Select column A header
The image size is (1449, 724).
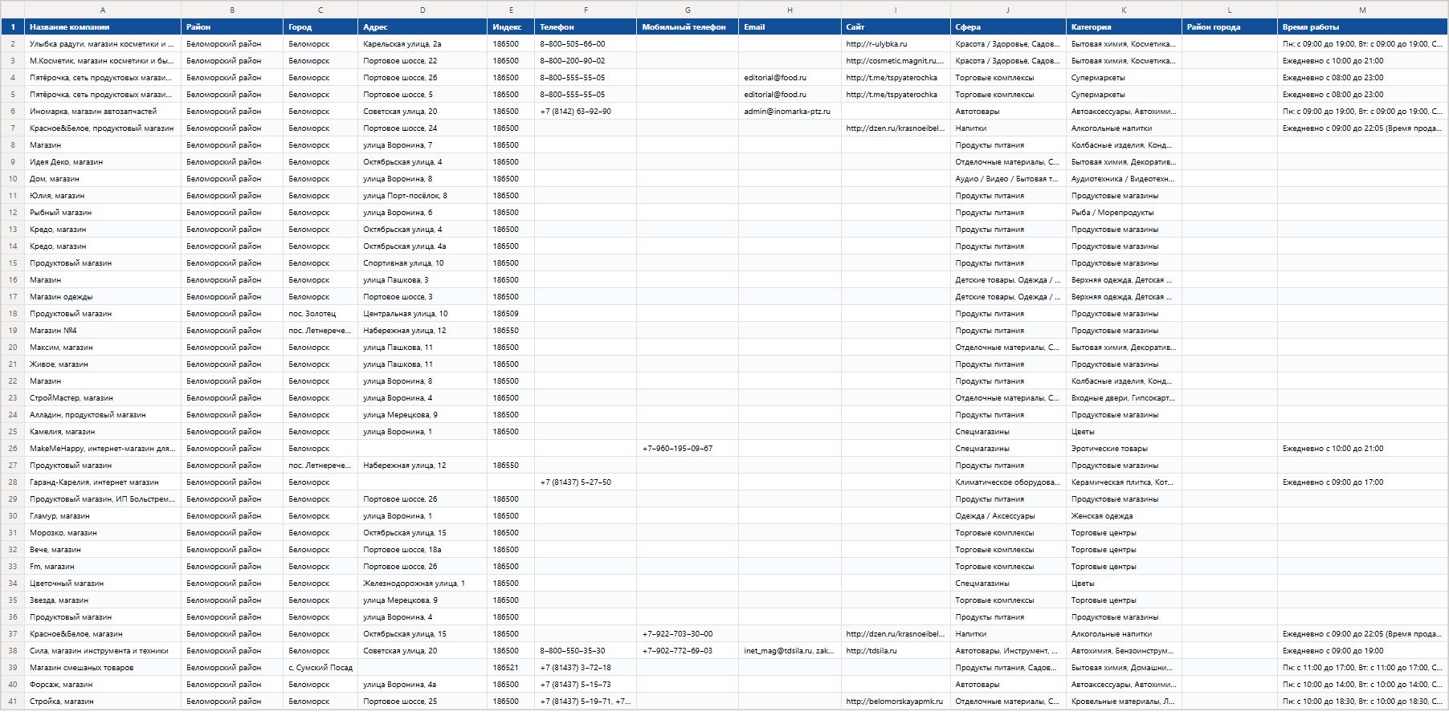103,10
